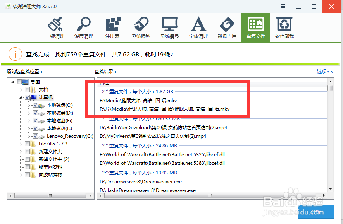Enable the checkbox for 文档
Screen dimensions: 343x224
28,89
